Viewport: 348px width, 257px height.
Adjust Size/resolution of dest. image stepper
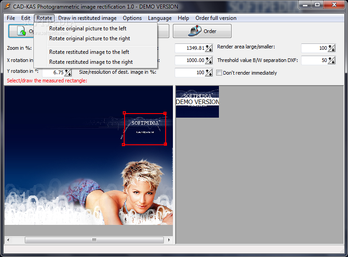(x=209, y=72)
